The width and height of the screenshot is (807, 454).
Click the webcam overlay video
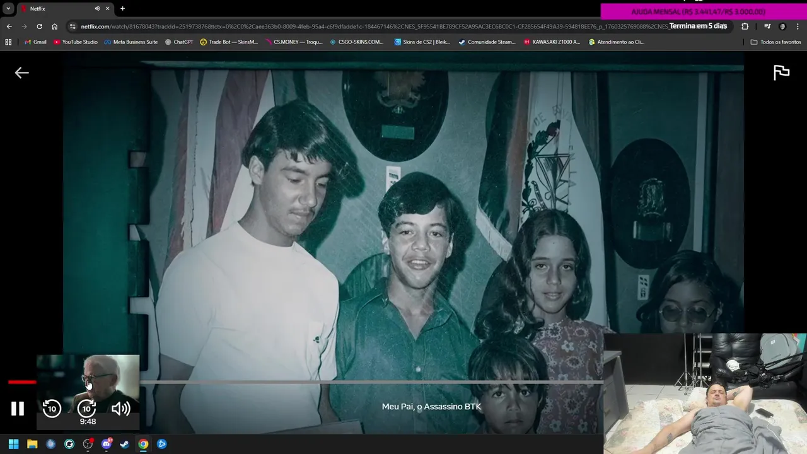(x=705, y=393)
